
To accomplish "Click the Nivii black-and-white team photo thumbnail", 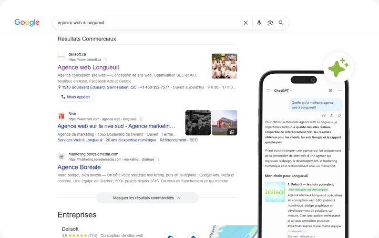I will coord(198,123).
